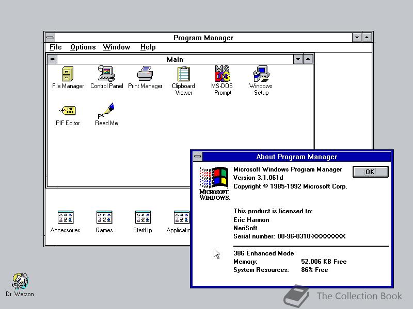Click the 'Version 3.1.061d' text
413x309 pixels.
tap(258, 178)
